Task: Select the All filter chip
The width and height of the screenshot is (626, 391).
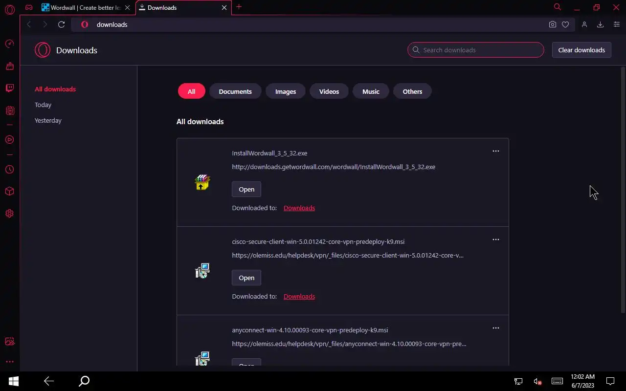Action: pyautogui.click(x=191, y=91)
